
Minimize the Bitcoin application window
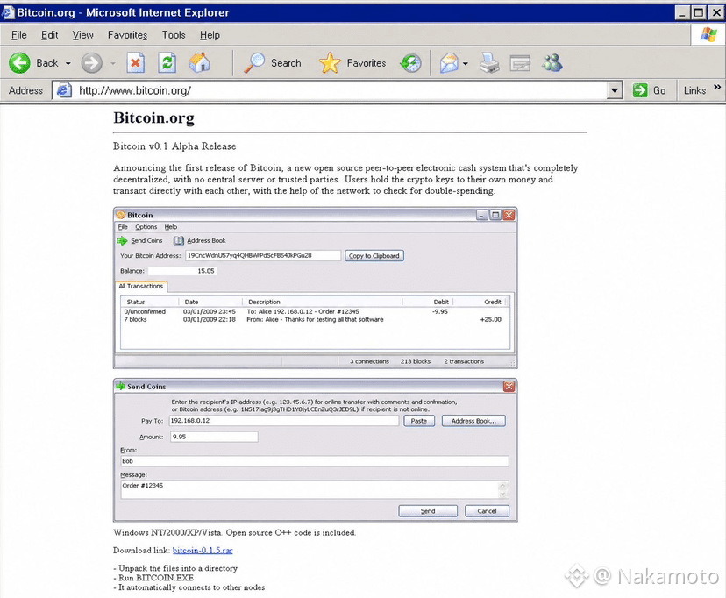482,215
